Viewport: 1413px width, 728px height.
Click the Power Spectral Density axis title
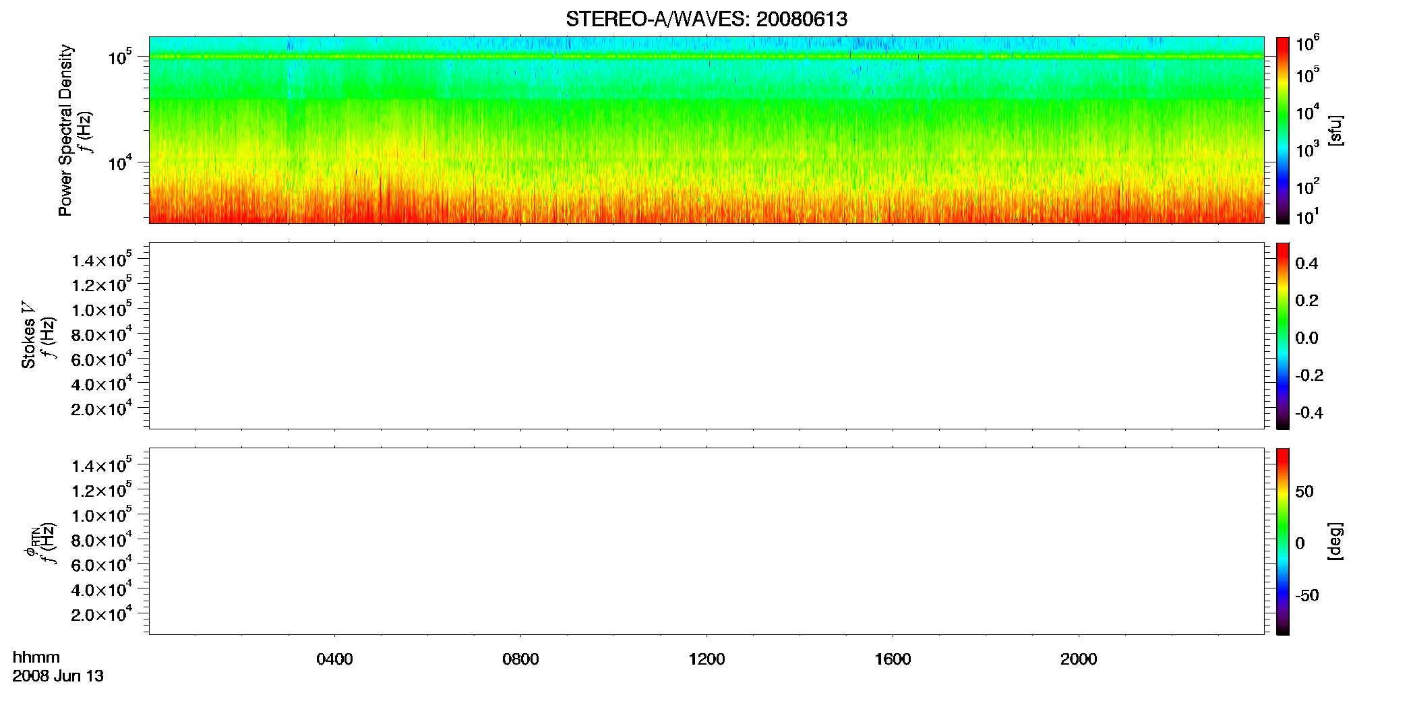coord(65,130)
